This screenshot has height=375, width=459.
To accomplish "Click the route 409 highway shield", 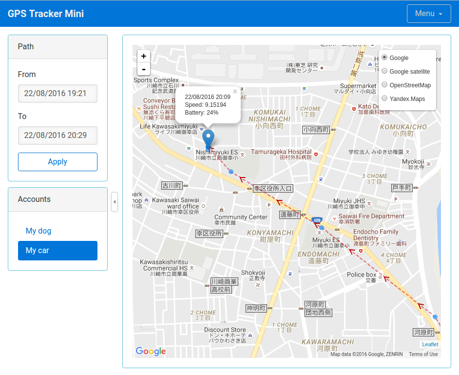I will [x=317, y=220].
